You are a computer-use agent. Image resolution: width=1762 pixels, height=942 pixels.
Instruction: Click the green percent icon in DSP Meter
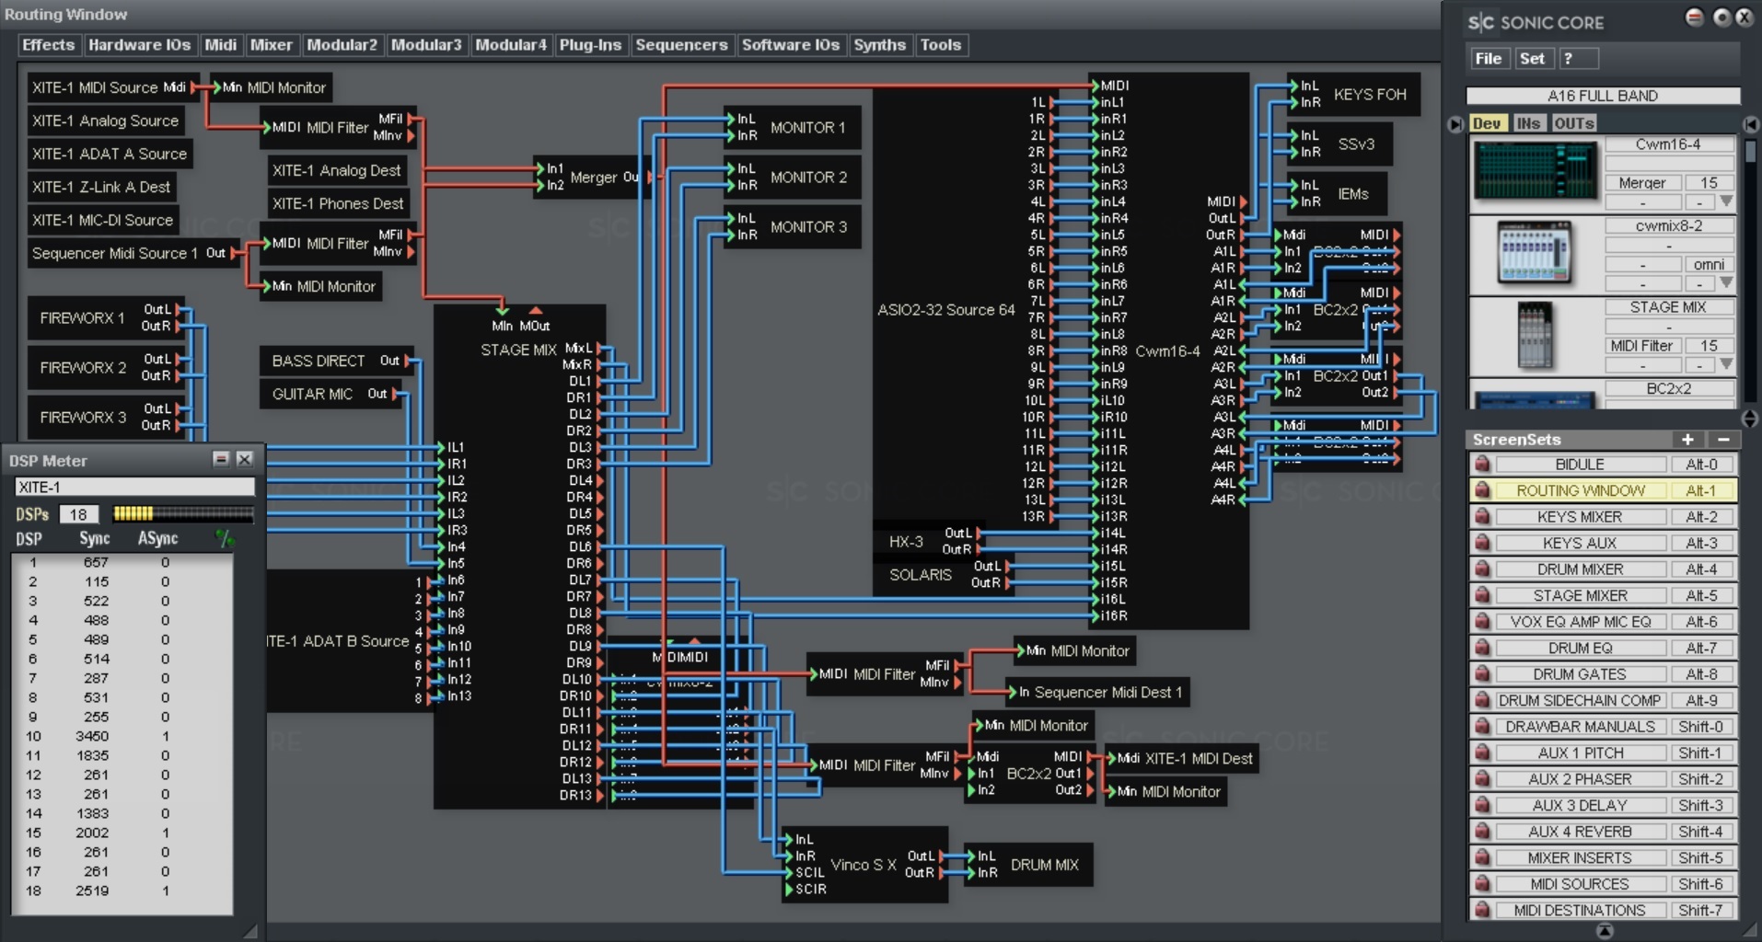click(x=224, y=538)
